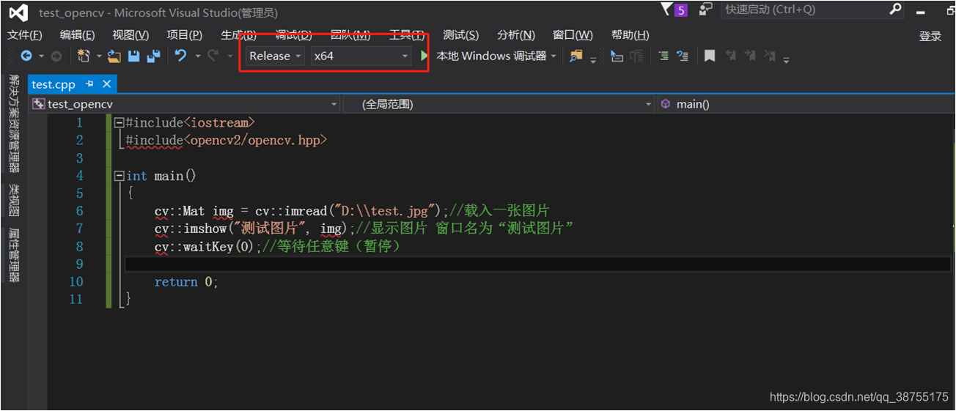Open the 全局范围 scope dropdown
This screenshot has width=956, height=411.
[x=499, y=104]
